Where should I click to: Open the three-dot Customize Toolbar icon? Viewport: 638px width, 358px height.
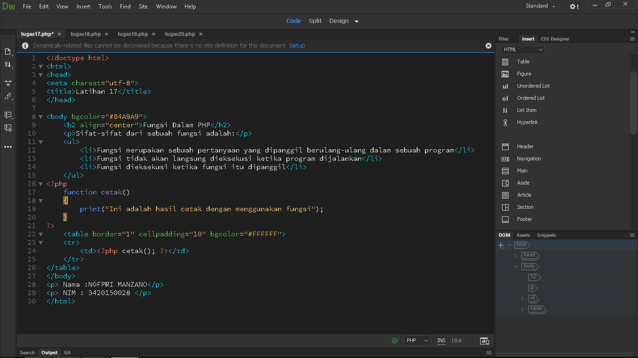[x=8, y=147]
